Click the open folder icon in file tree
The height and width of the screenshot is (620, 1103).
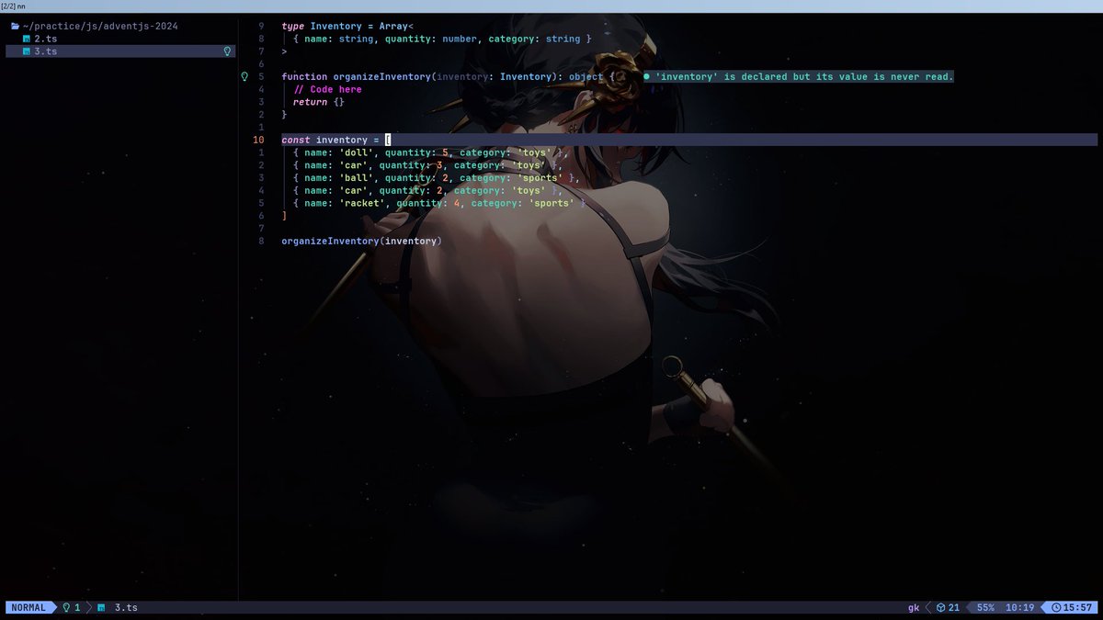pos(15,26)
